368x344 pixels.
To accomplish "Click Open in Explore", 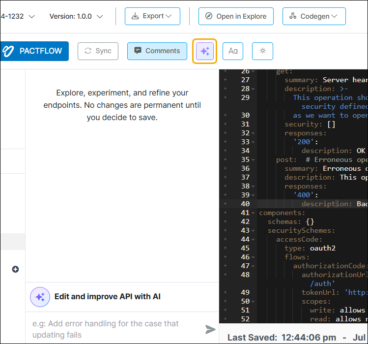I will (236, 16).
